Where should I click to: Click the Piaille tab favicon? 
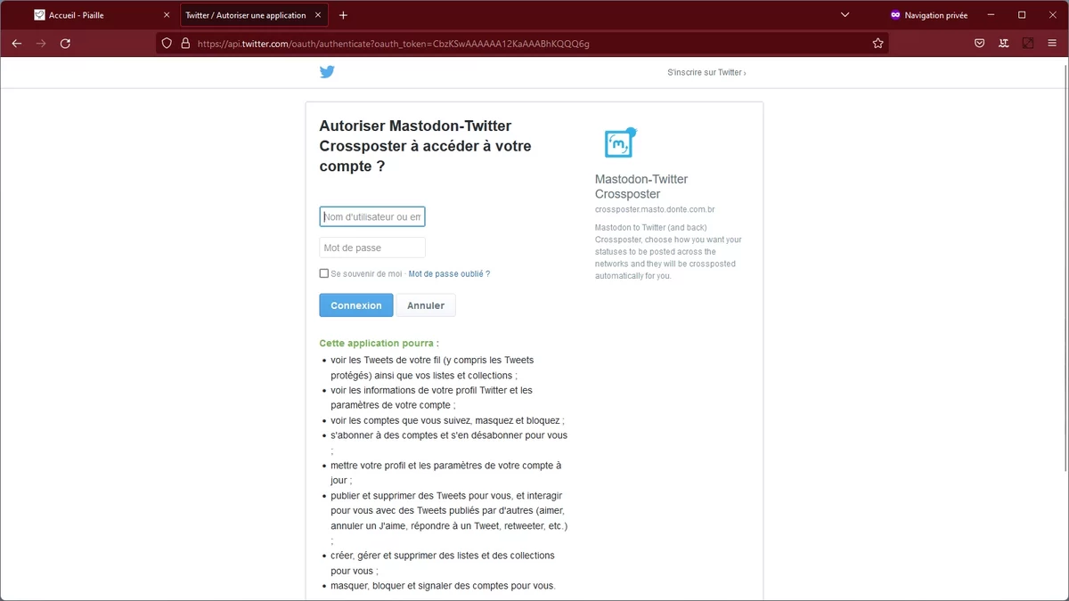pyautogui.click(x=39, y=15)
